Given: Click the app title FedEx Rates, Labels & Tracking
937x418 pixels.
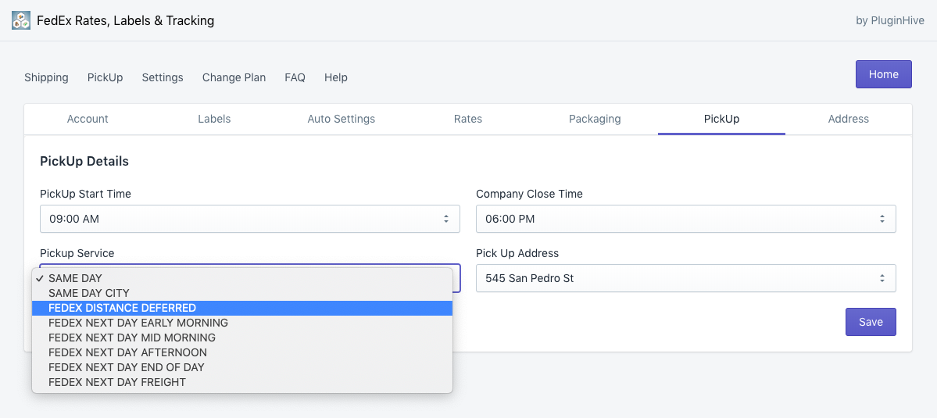Looking at the screenshot, I should pos(126,20).
